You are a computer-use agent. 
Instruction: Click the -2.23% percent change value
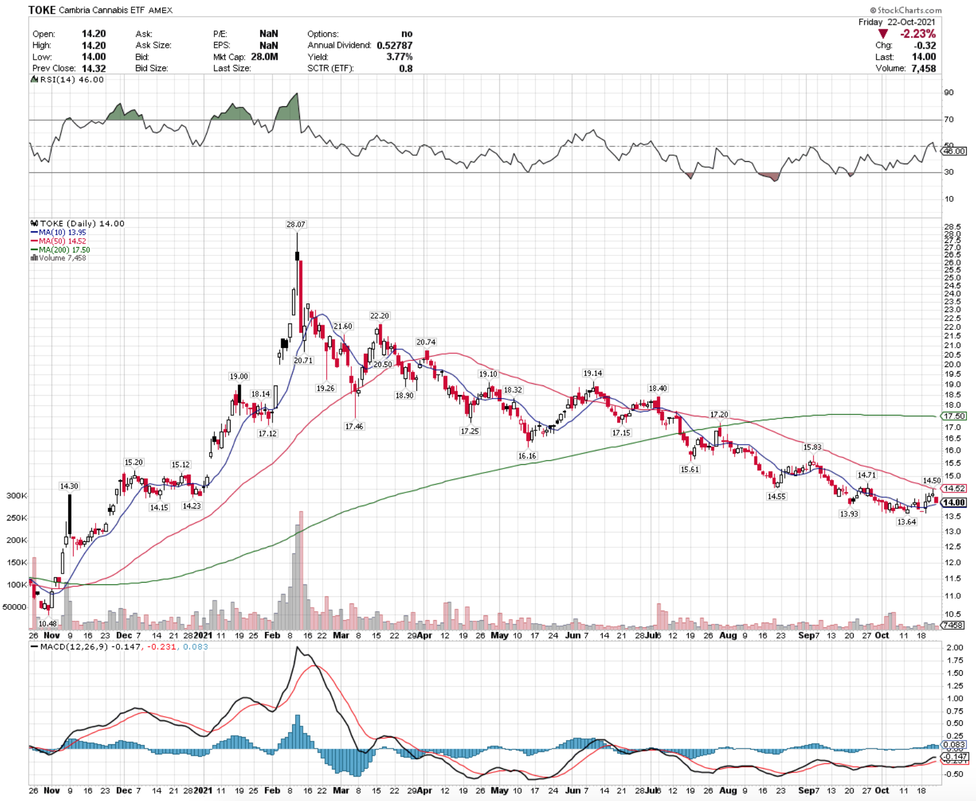pos(918,34)
